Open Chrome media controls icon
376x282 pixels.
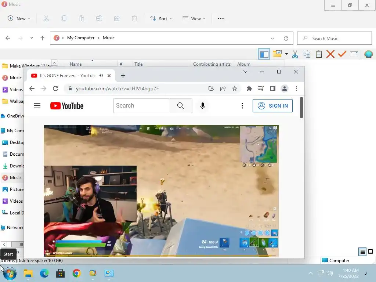[x=261, y=88]
